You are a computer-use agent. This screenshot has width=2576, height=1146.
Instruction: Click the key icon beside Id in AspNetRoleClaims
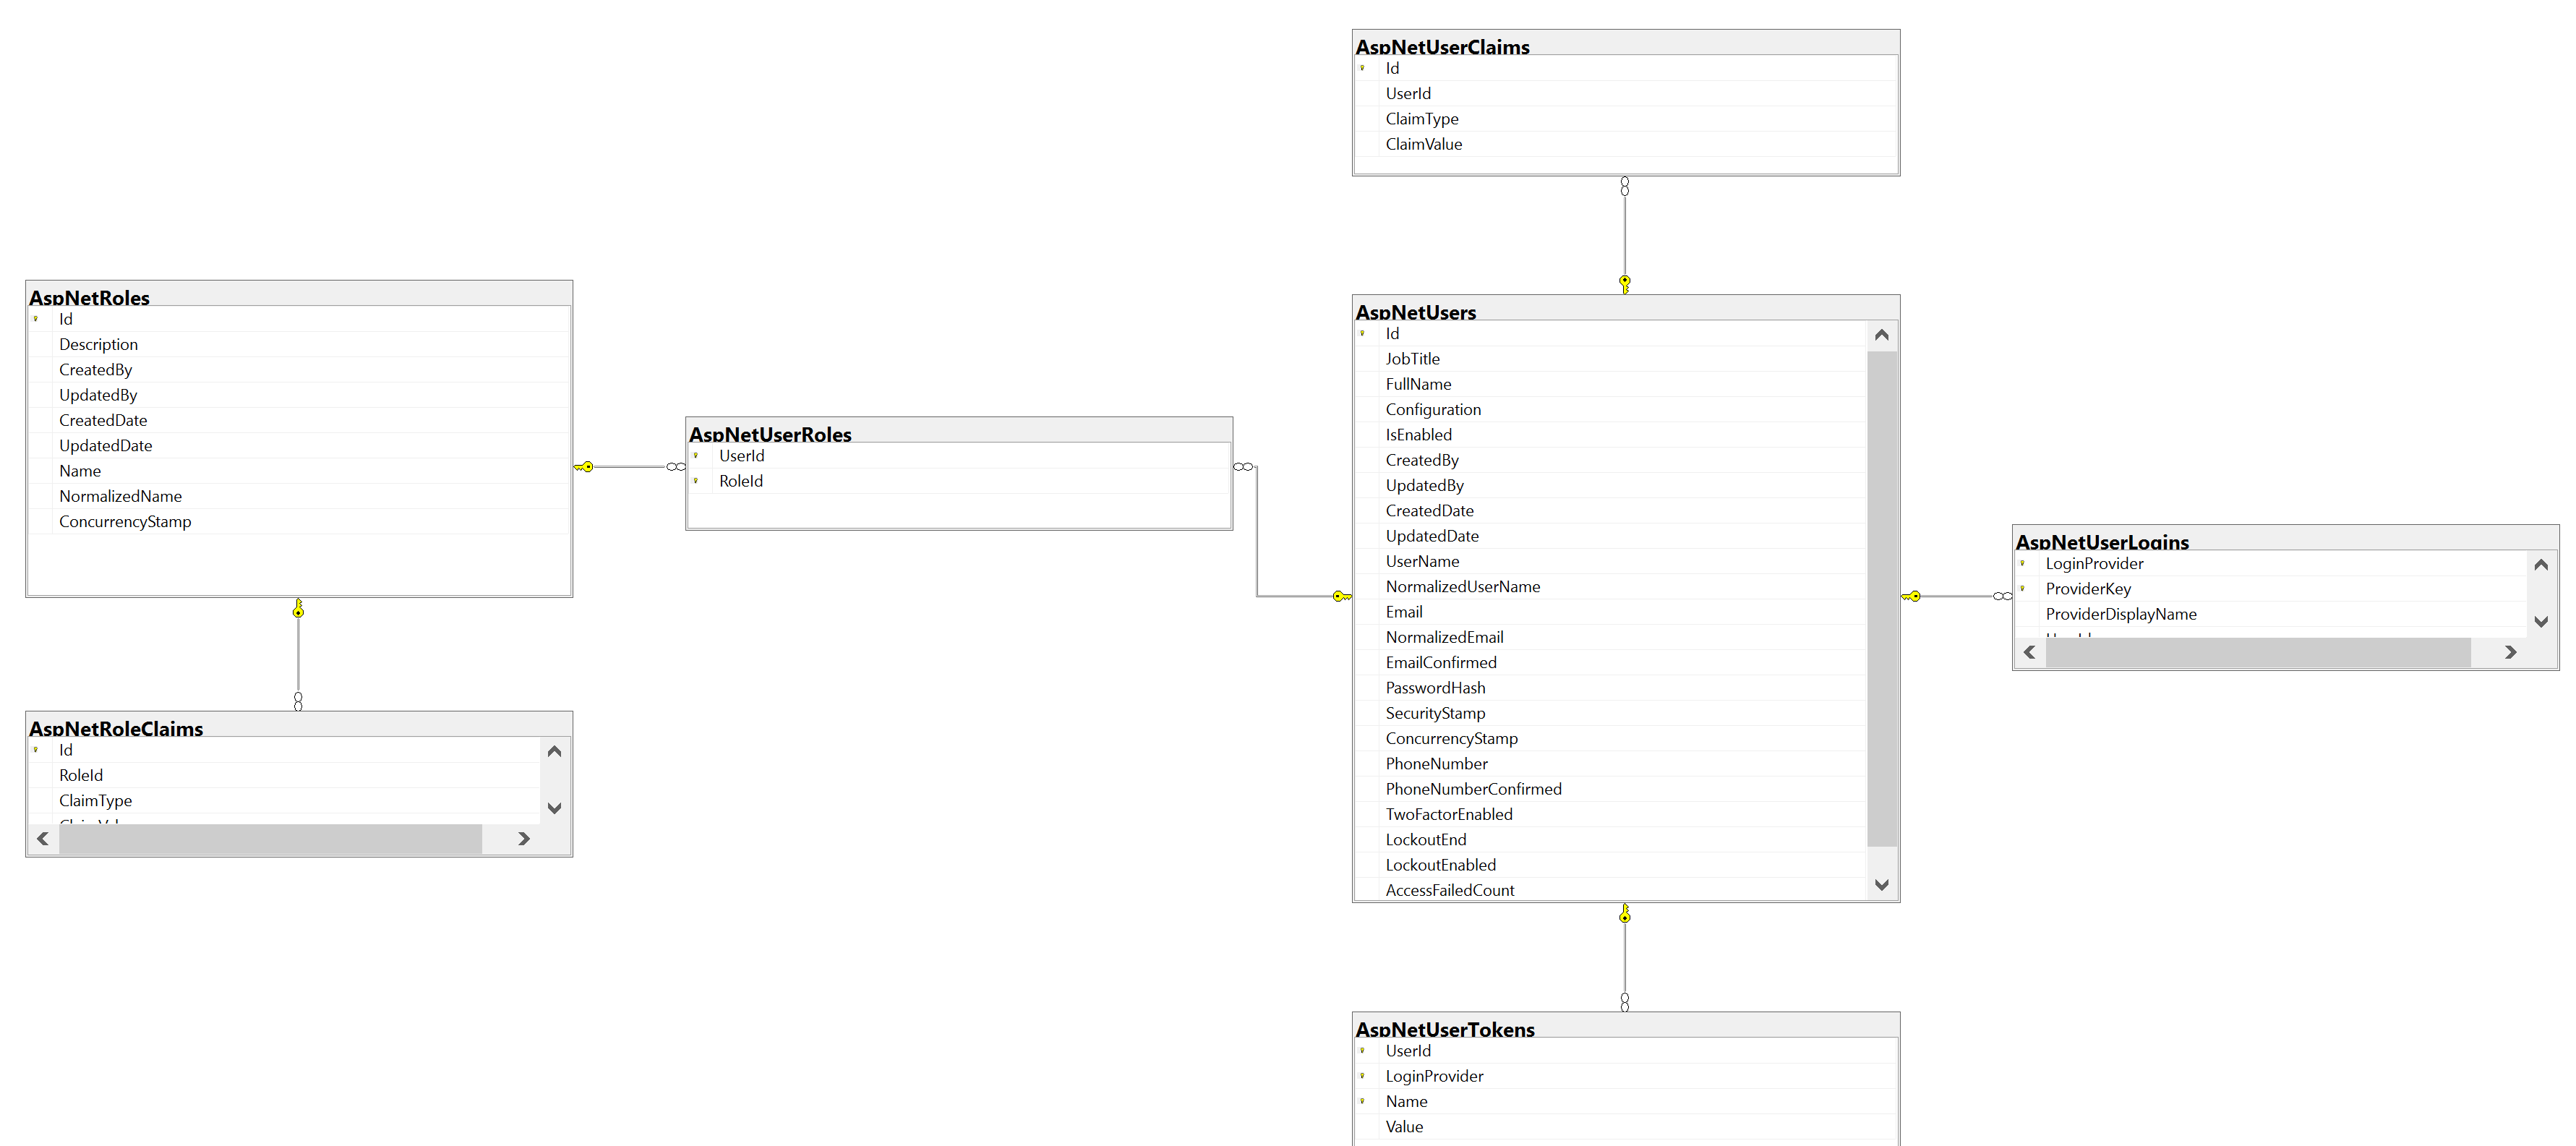point(36,750)
